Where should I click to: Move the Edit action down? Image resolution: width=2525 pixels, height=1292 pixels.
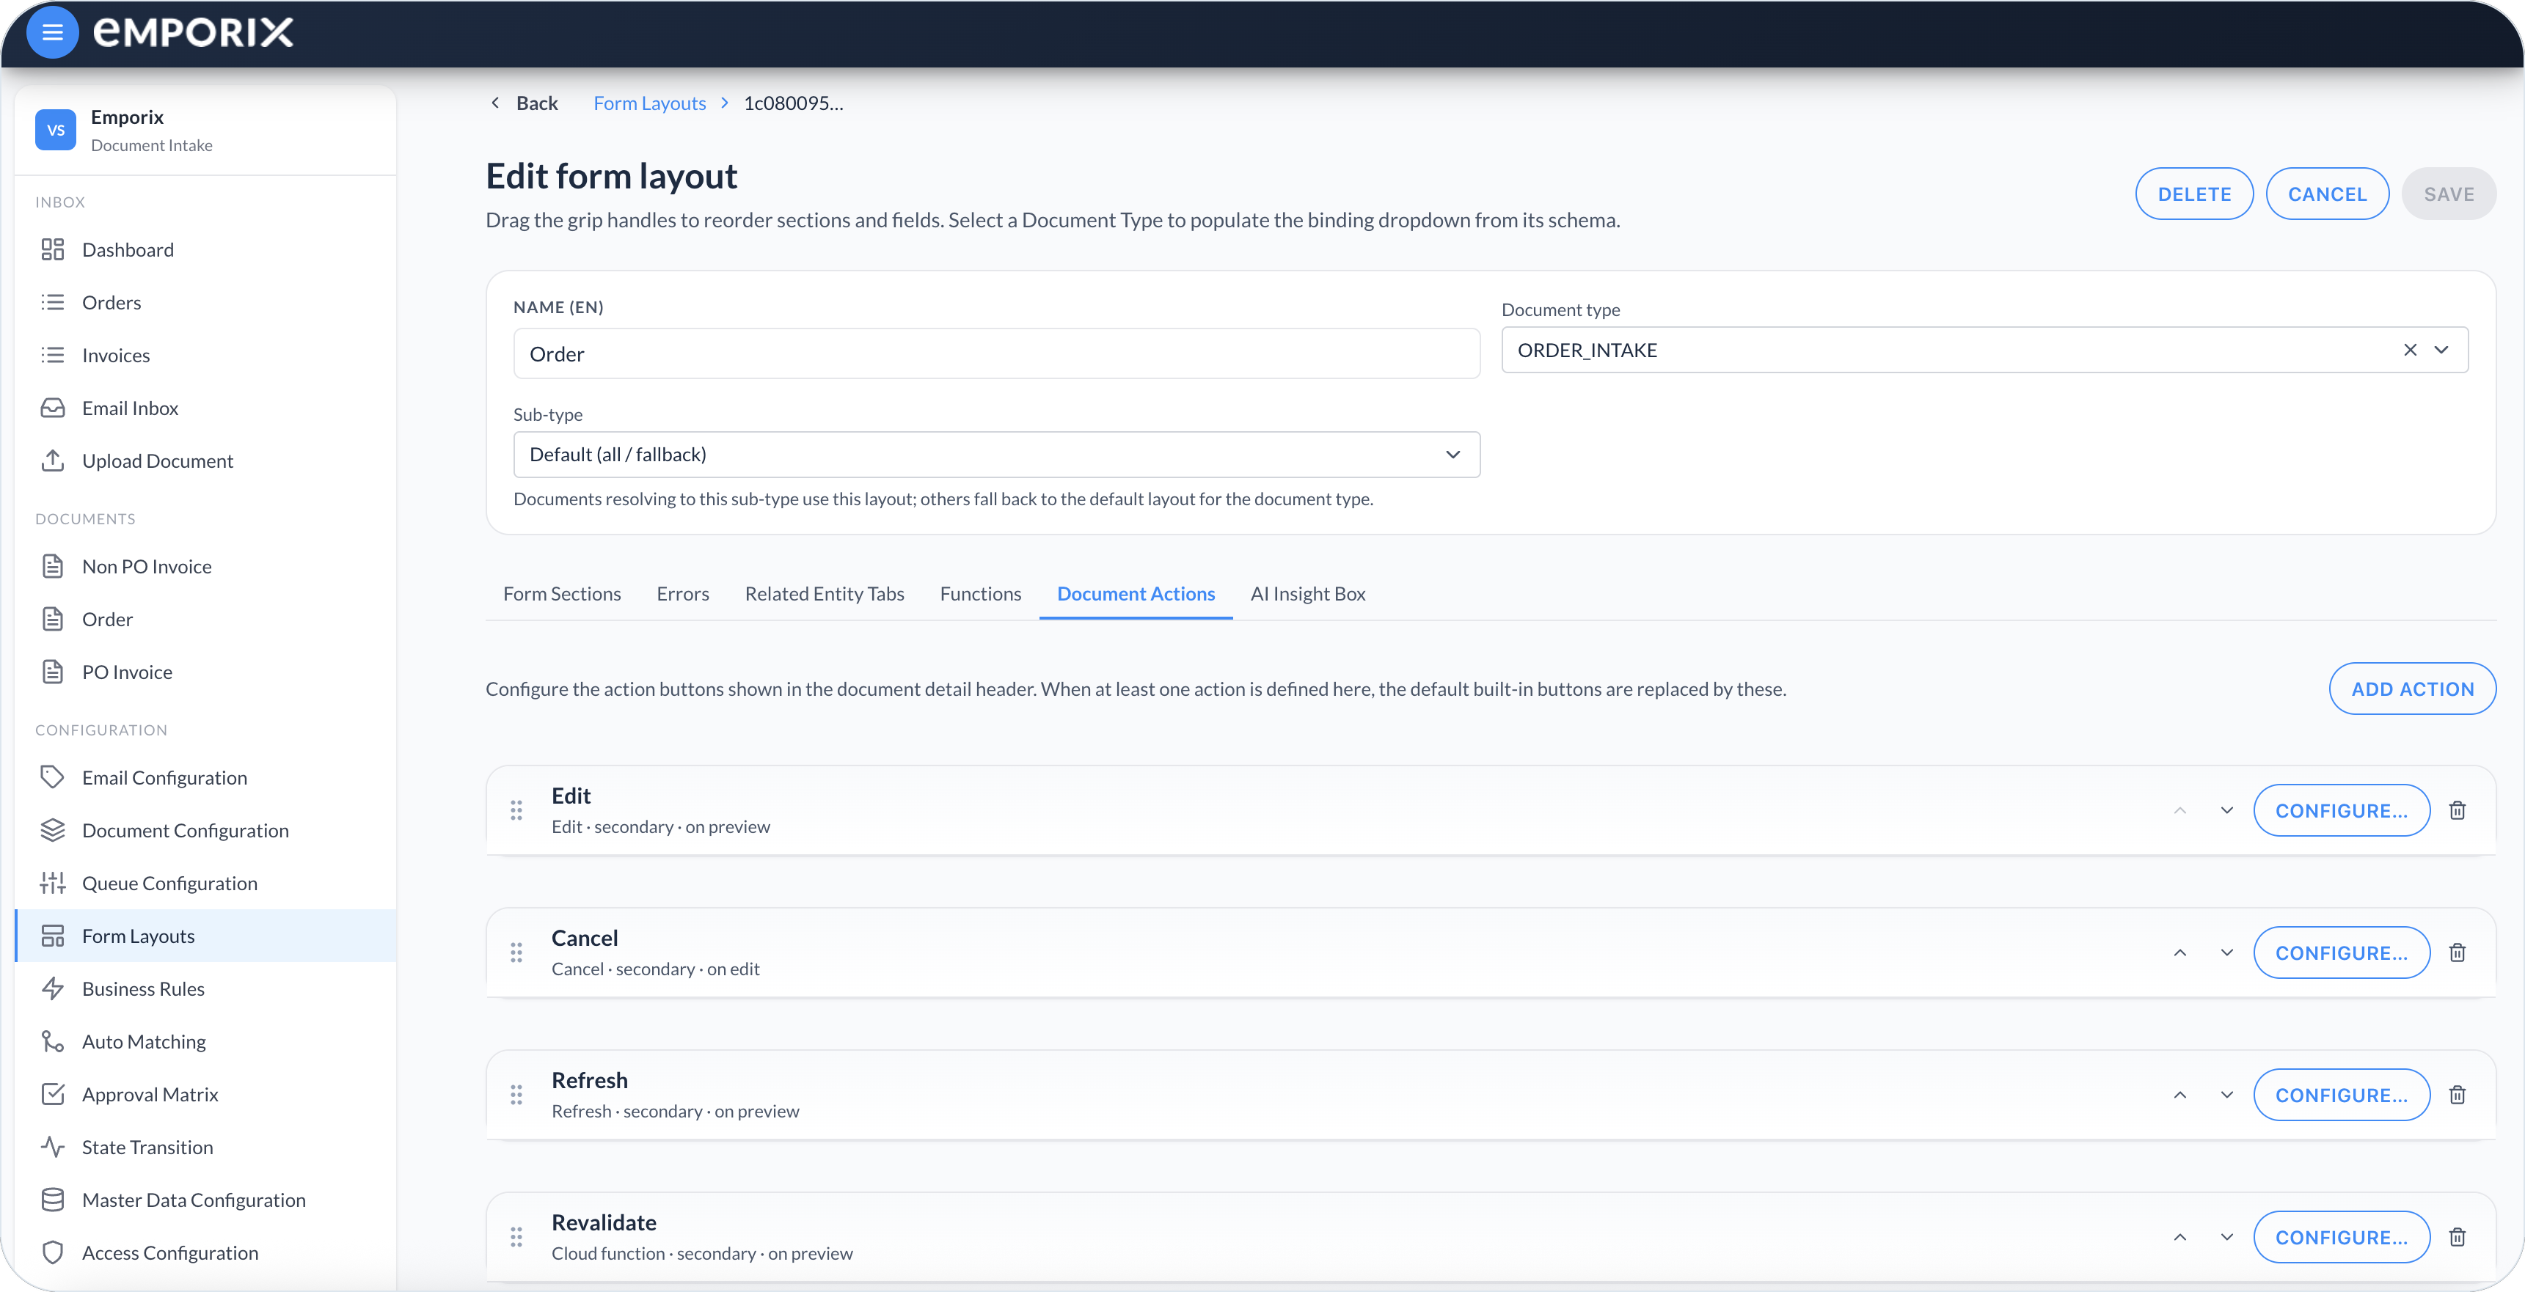click(x=2227, y=810)
